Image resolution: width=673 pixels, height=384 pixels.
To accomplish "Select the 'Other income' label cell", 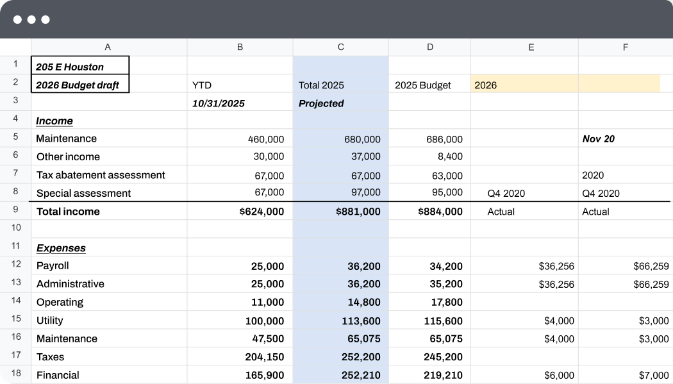I will coord(109,156).
